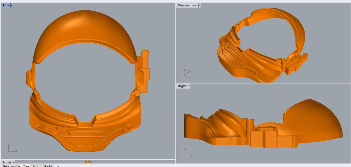Open the Perspective viewport menu arrow

199,6
